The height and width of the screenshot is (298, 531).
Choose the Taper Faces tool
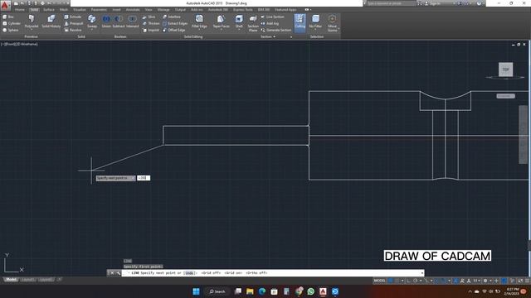[x=222, y=22]
